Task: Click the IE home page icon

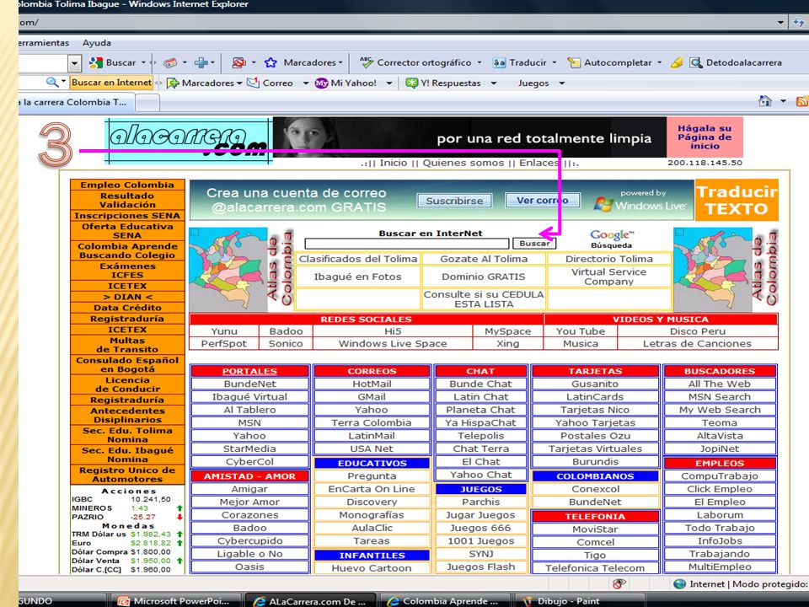Action: [765, 101]
